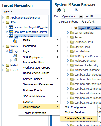The image size is (101, 126).
Task: Click the service-bus (vgadc01j_admin link
Action: point(31,27)
